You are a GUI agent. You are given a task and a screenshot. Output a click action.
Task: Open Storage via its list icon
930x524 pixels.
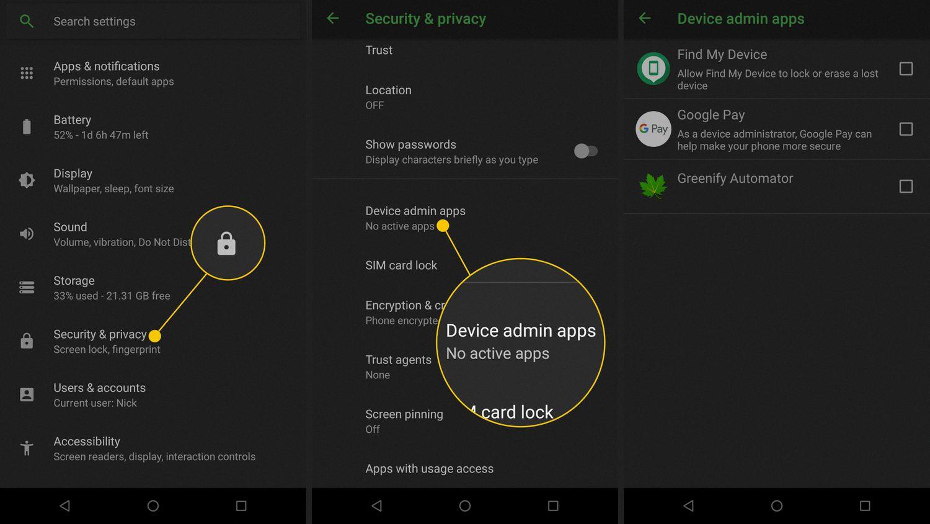coord(27,288)
